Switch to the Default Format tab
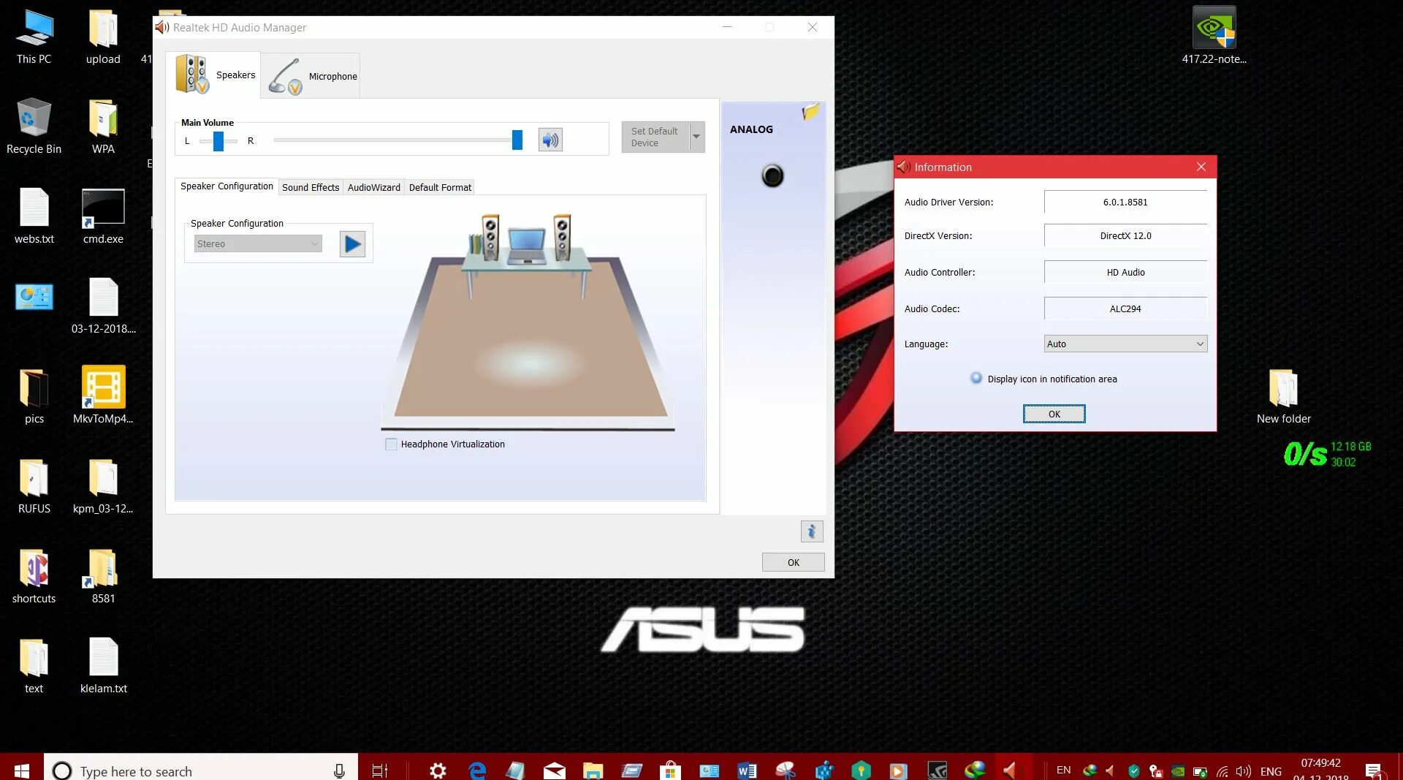1403x780 pixels. (x=440, y=187)
